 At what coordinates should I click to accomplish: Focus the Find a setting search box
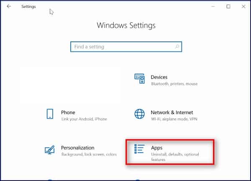[x=121, y=47]
